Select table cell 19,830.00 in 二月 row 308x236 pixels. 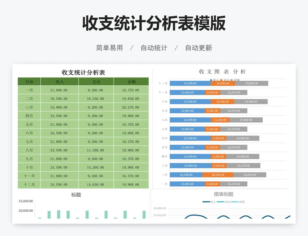pyautogui.click(x=131, y=99)
